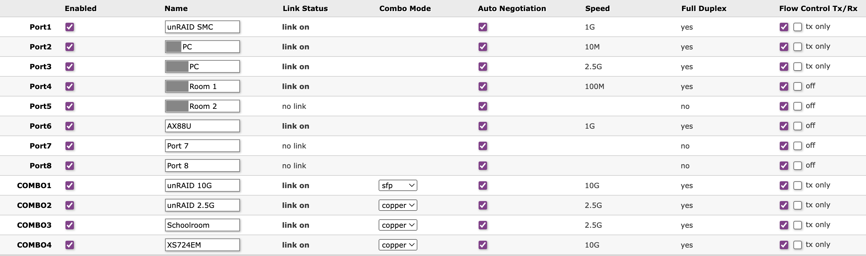Toggle Auto Negotiation for Port3

(x=483, y=66)
